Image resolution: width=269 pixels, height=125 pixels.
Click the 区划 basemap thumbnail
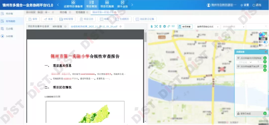pos(263,36)
